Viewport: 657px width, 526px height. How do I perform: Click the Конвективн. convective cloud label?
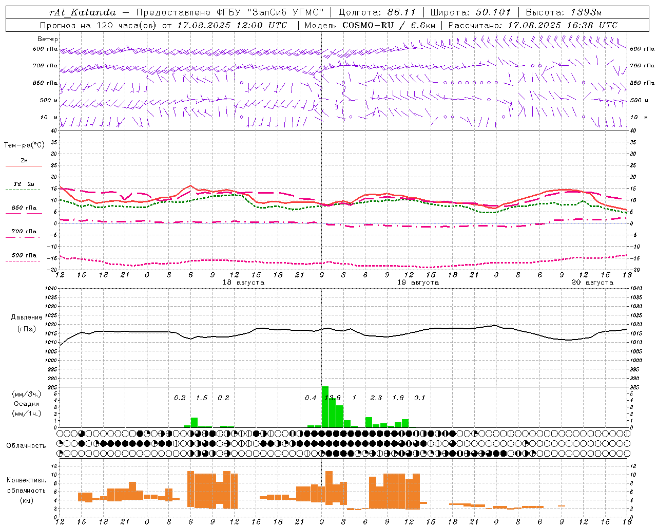(26, 480)
